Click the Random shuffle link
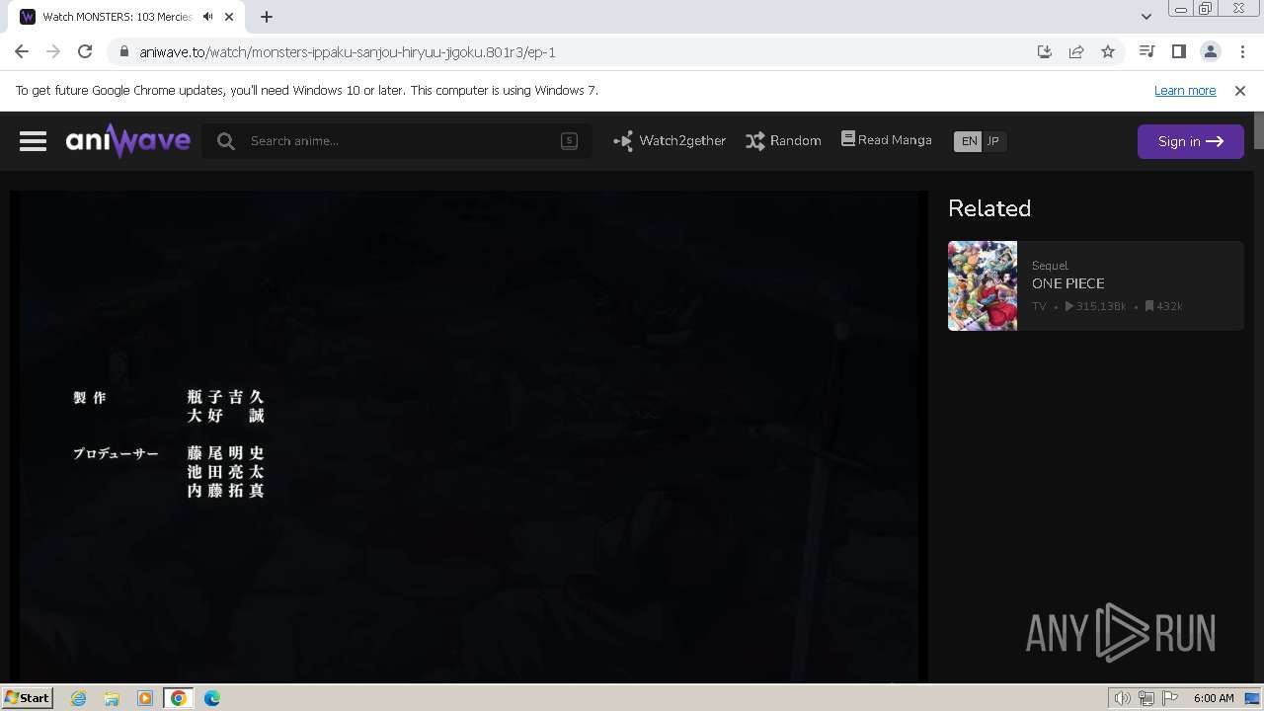This screenshot has height=711, width=1264. click(x=783, y=141)
